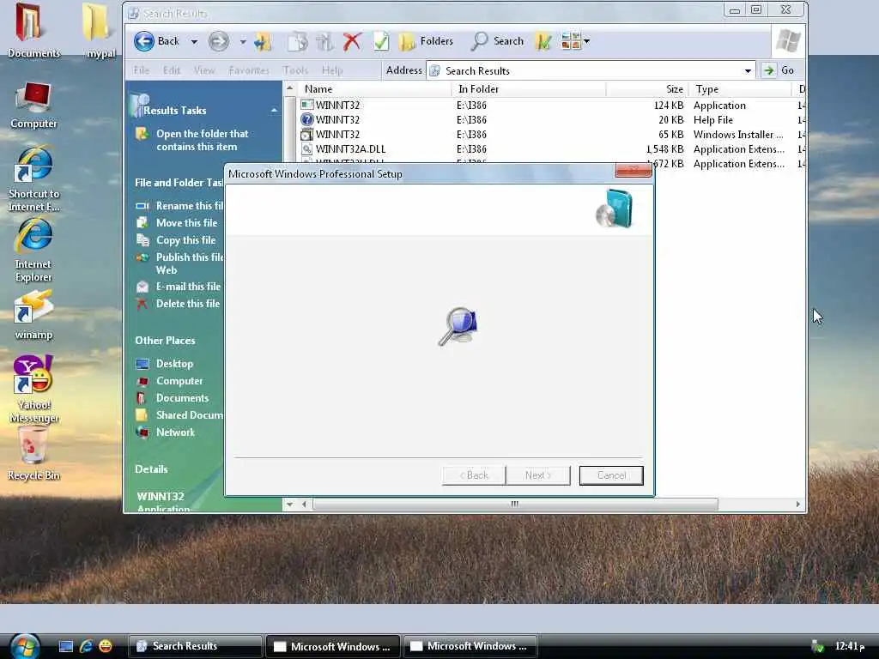Open the Tools menu

(295, 70)
